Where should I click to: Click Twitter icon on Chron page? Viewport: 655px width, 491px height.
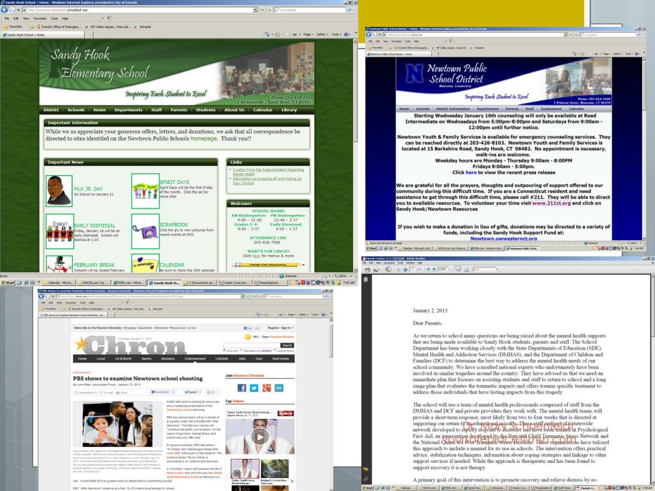click(254, 388)
